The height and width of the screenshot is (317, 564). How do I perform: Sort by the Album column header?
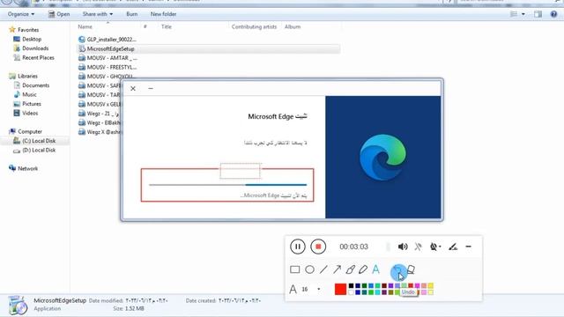pyautogui.click(x=293, y=26)
